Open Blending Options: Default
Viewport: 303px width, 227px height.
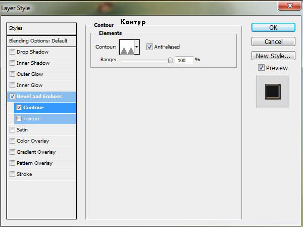point(41,41)
